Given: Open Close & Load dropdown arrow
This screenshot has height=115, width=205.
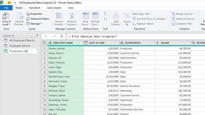Looking at the screenshot, I should tap(9, 24).
